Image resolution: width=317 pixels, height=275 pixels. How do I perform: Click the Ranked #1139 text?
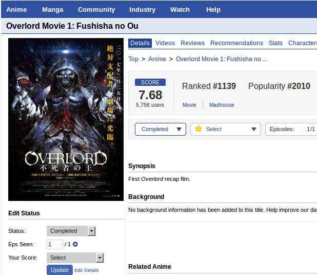(209, 86)
